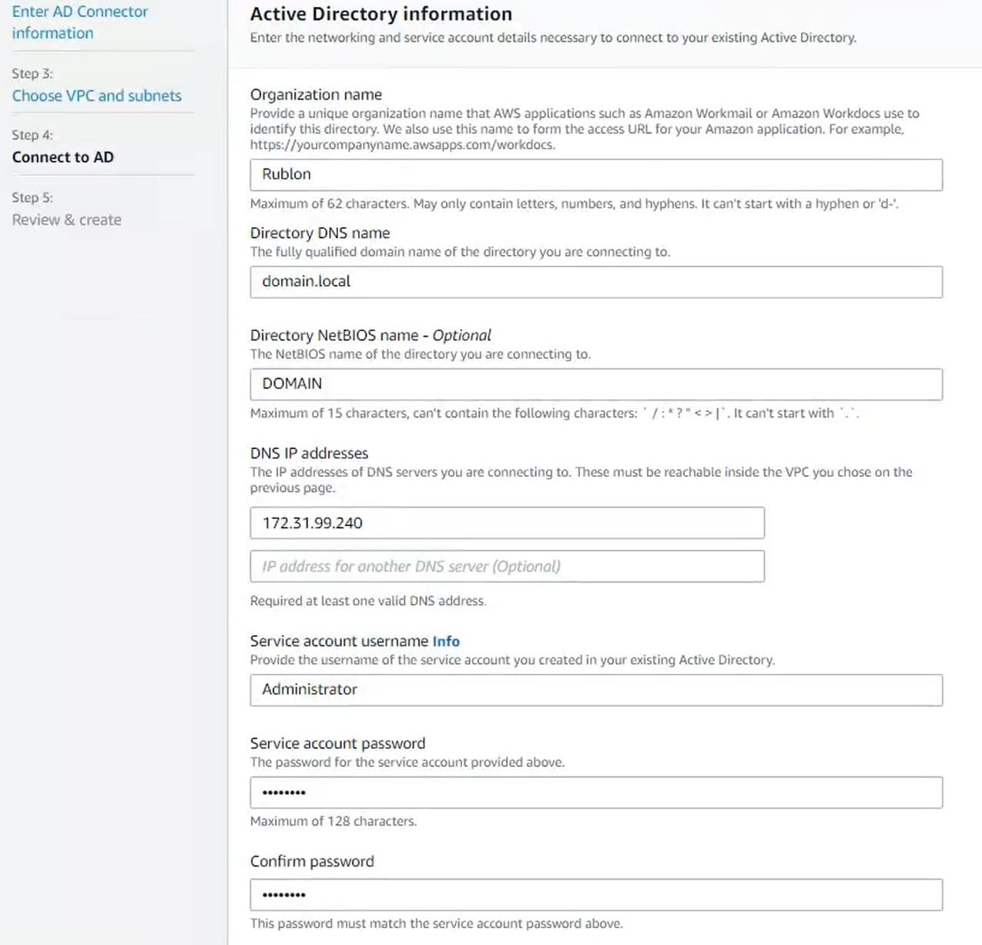
Task: Click the Review & create step
Action: coord(66,219)
